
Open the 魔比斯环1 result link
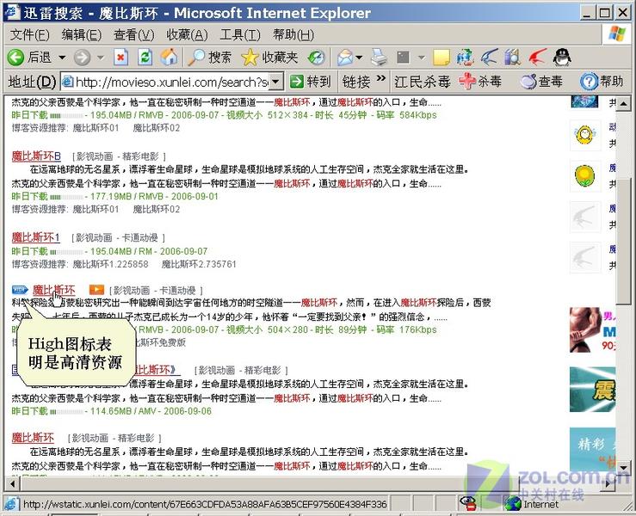point(35,237)
